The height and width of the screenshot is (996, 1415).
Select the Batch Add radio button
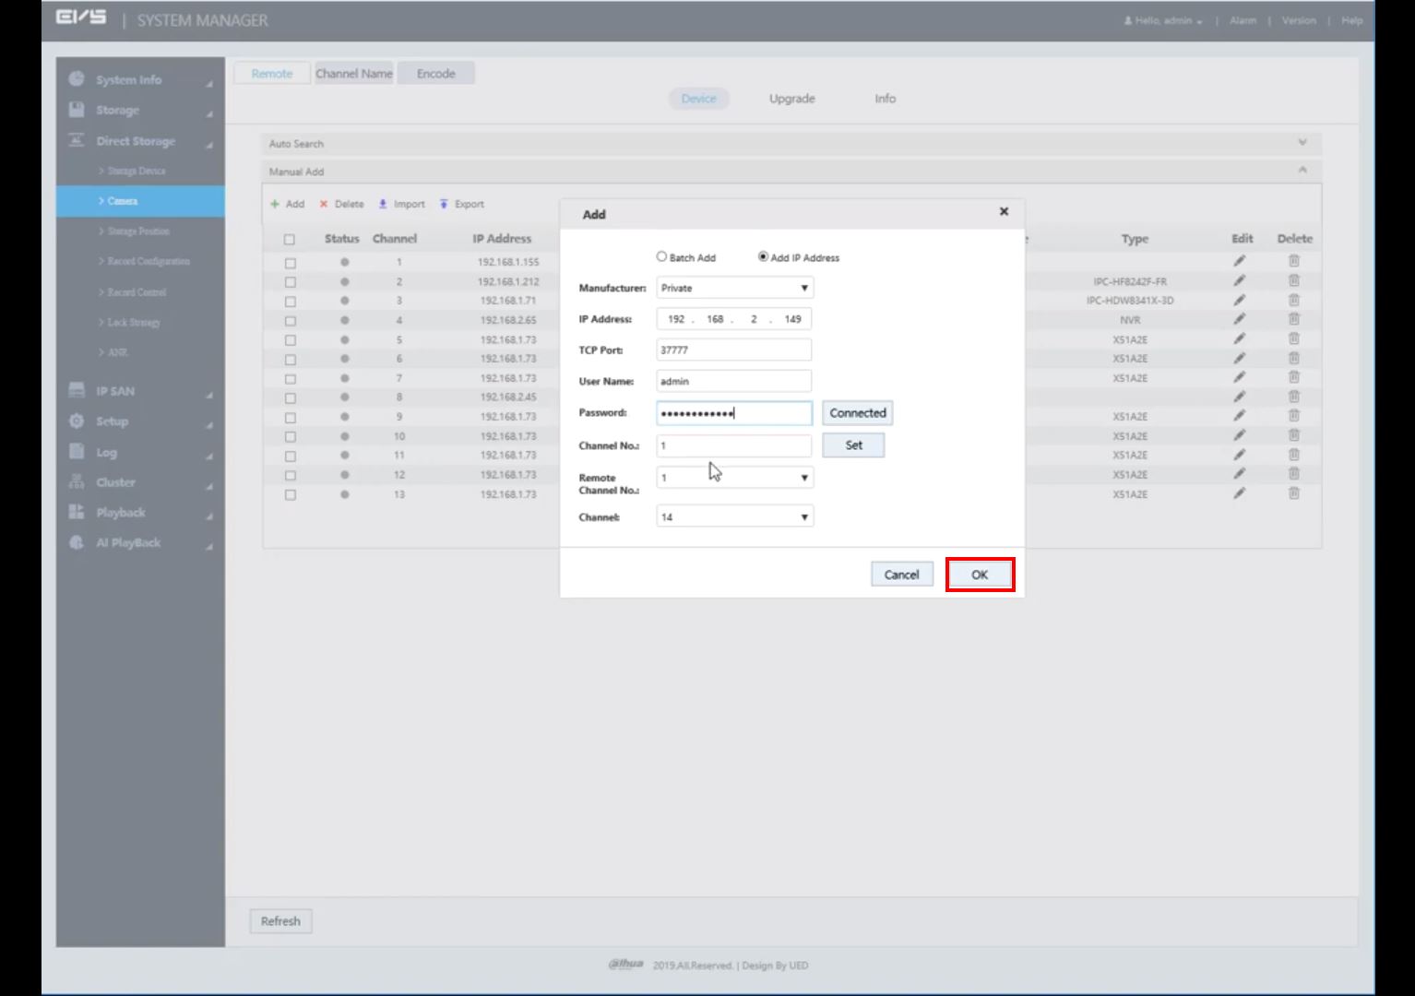(x=661, y=257)
